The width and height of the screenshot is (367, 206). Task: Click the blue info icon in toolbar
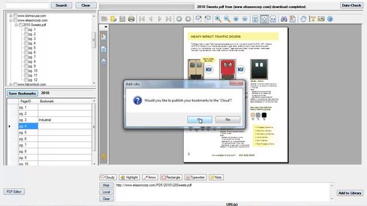coord(330,19)
